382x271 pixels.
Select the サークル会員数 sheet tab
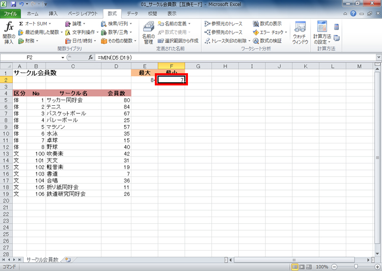point(42,260)
